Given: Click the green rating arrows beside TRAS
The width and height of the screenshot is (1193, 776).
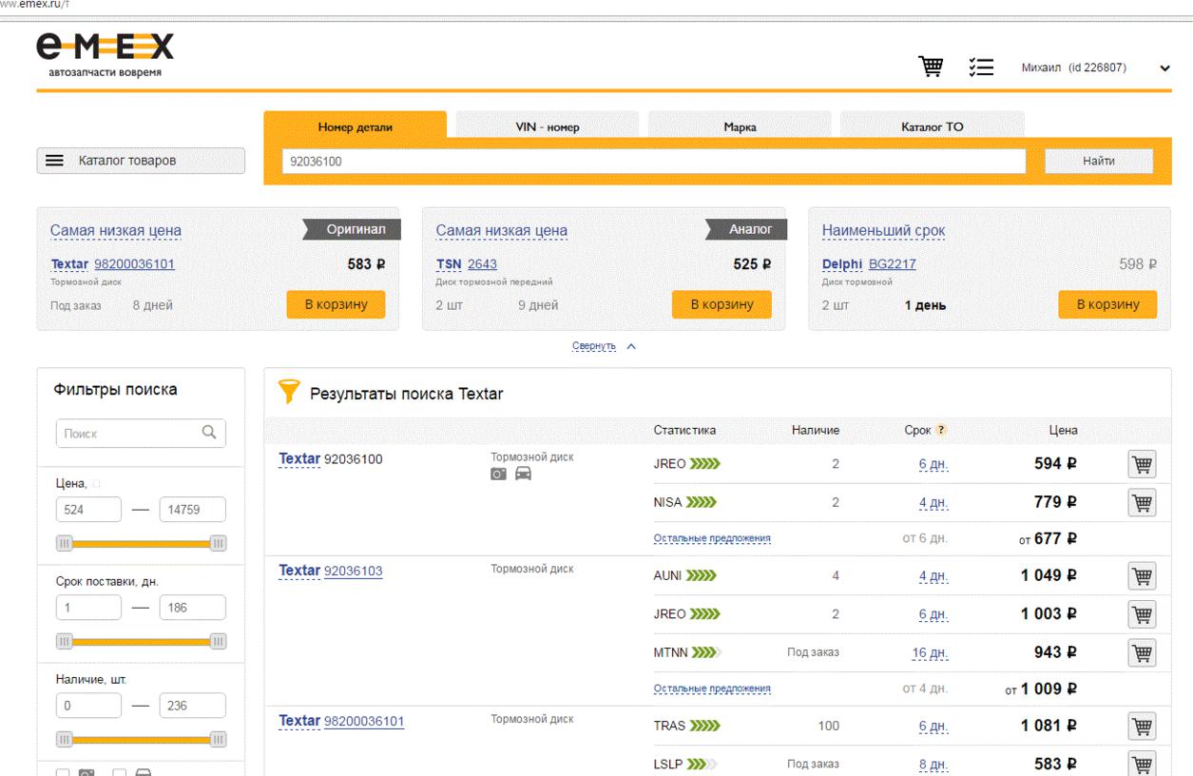Looking at the screenshot, I should [x=706, y=726].
